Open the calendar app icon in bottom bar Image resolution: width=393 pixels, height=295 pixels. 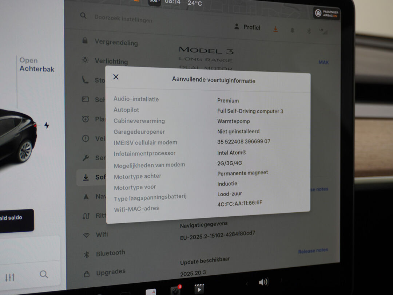151,292
